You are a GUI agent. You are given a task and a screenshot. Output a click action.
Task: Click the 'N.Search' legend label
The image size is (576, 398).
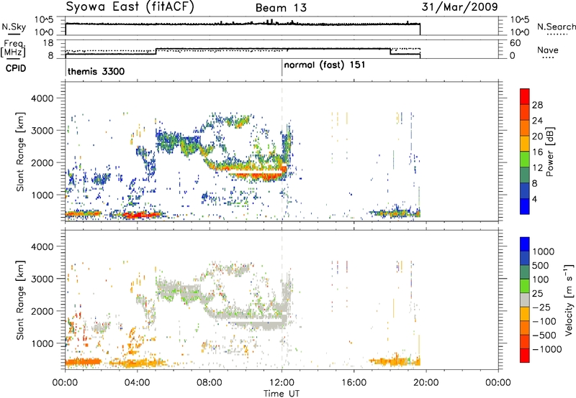(x=556, y=27)
